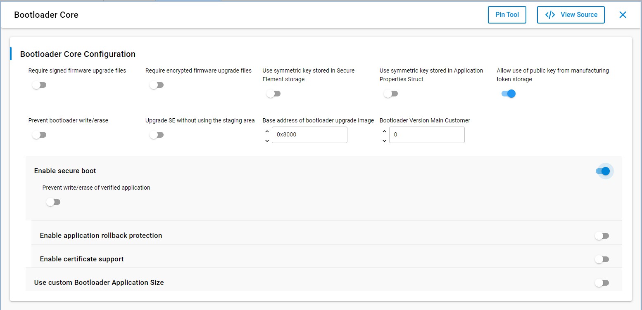Disable secure boot
Viewport: 642px width, 310px height.
point(604,171)
